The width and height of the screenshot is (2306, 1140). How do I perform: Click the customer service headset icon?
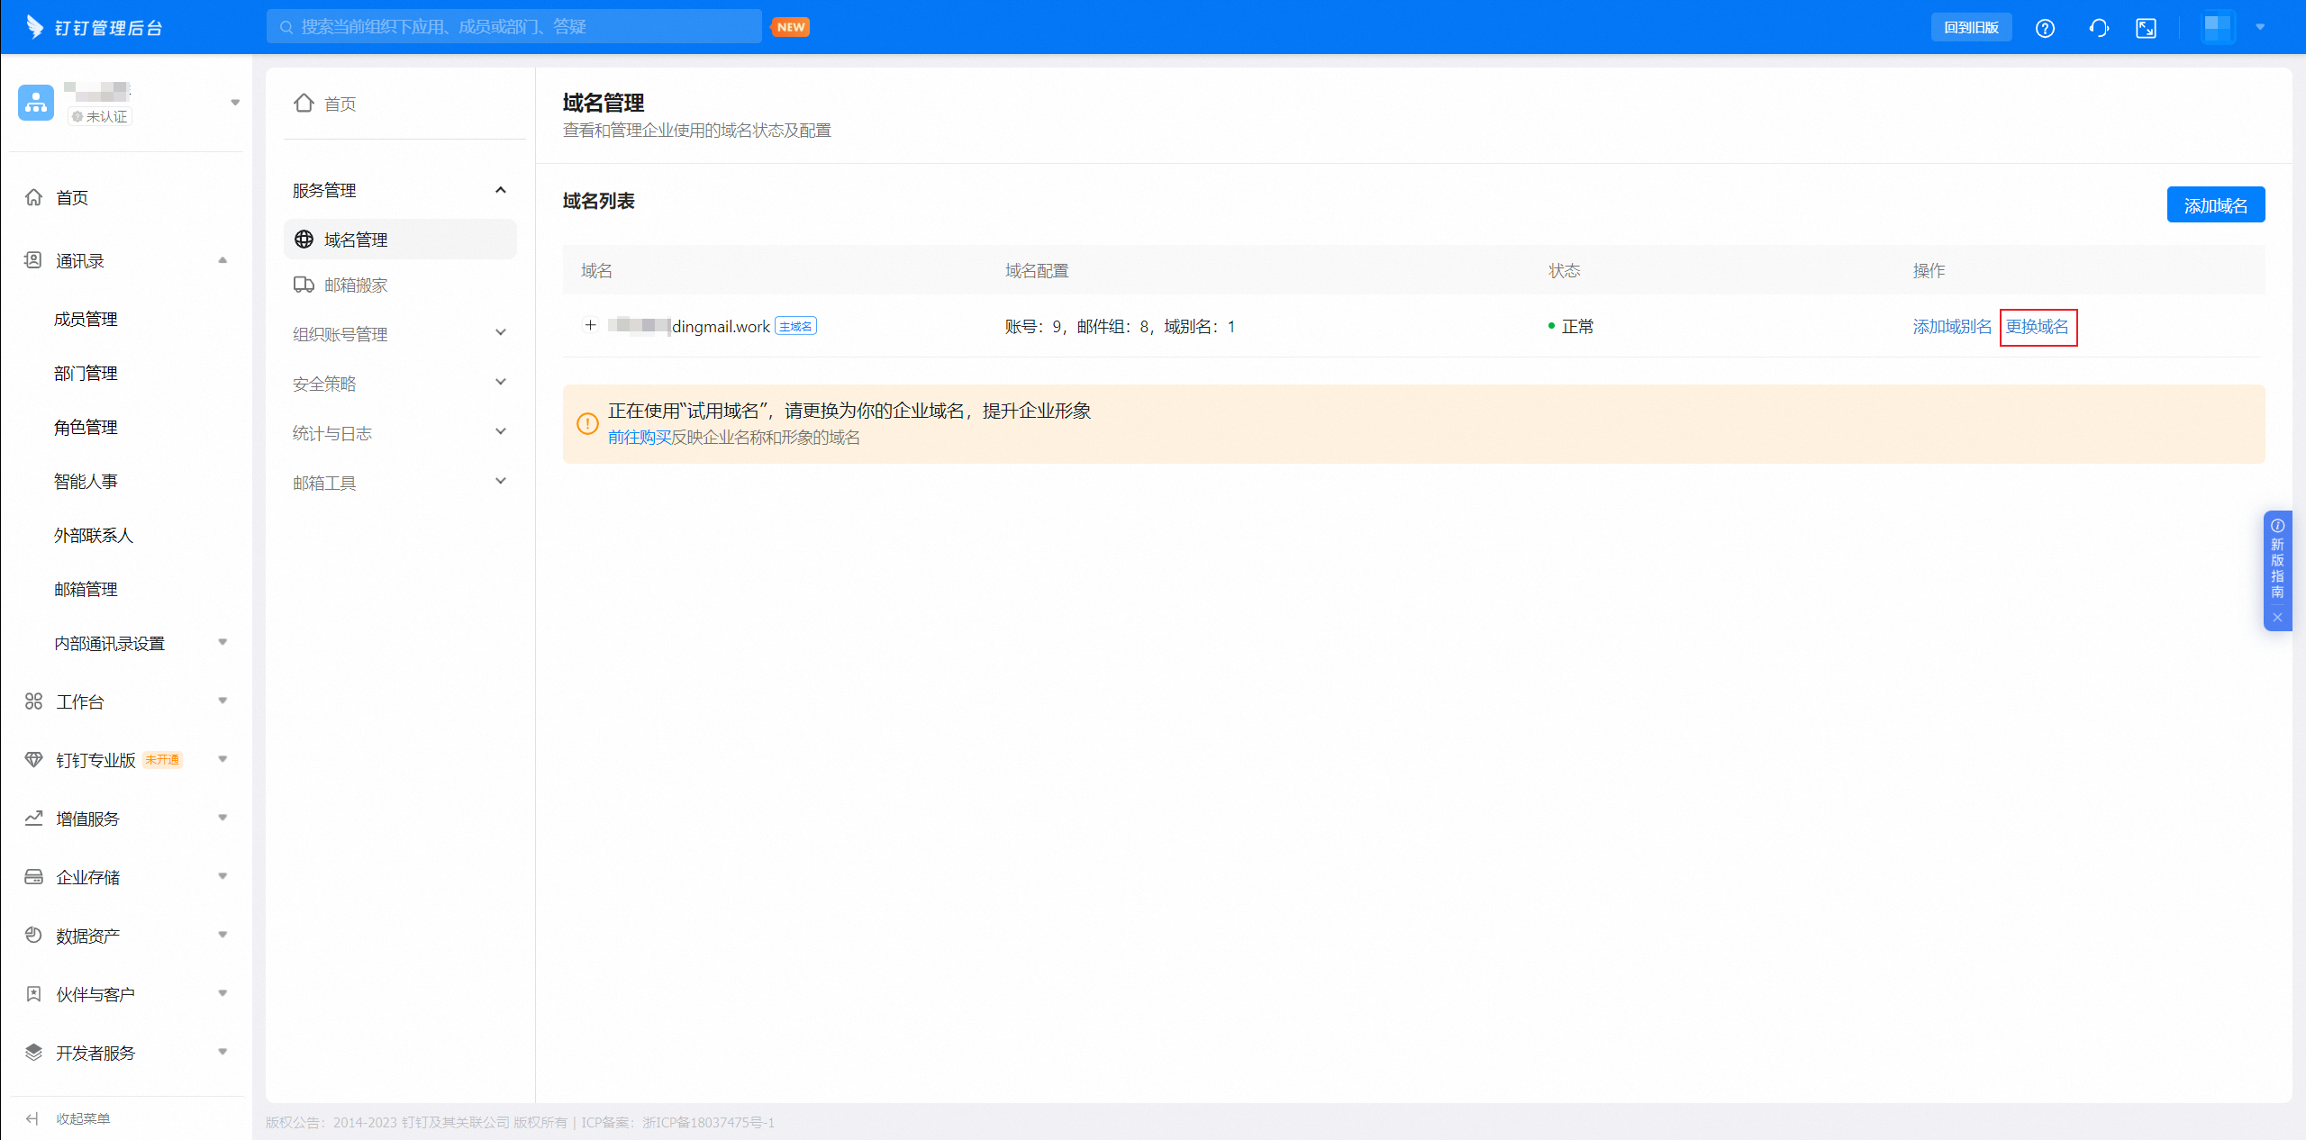tap(2099, 28)
